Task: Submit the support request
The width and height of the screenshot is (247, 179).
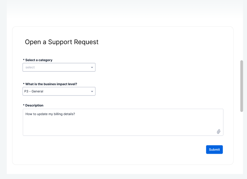Action: [x=214, y=150]
